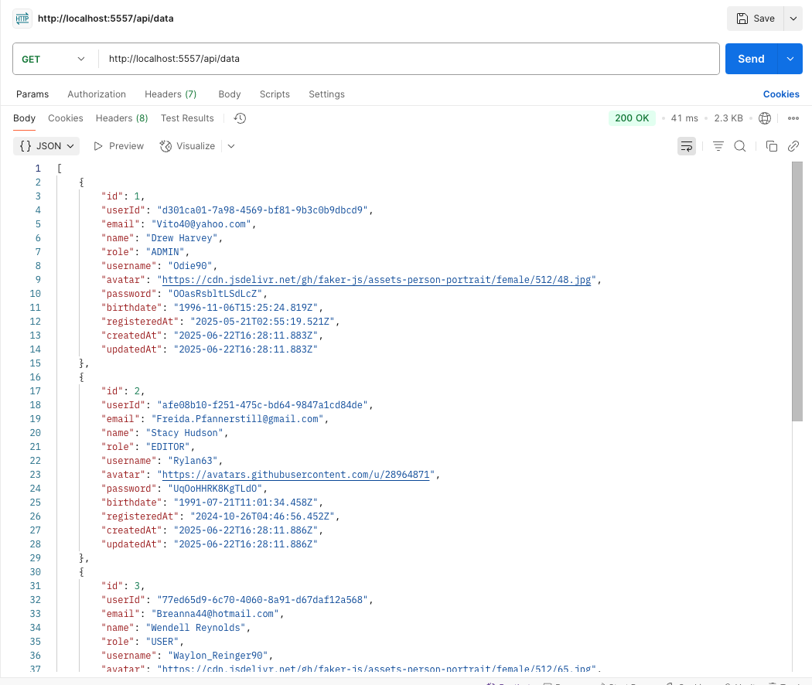Screen dimensions: 812x685
Task: Click the Preview button
Action: point(118,146)
